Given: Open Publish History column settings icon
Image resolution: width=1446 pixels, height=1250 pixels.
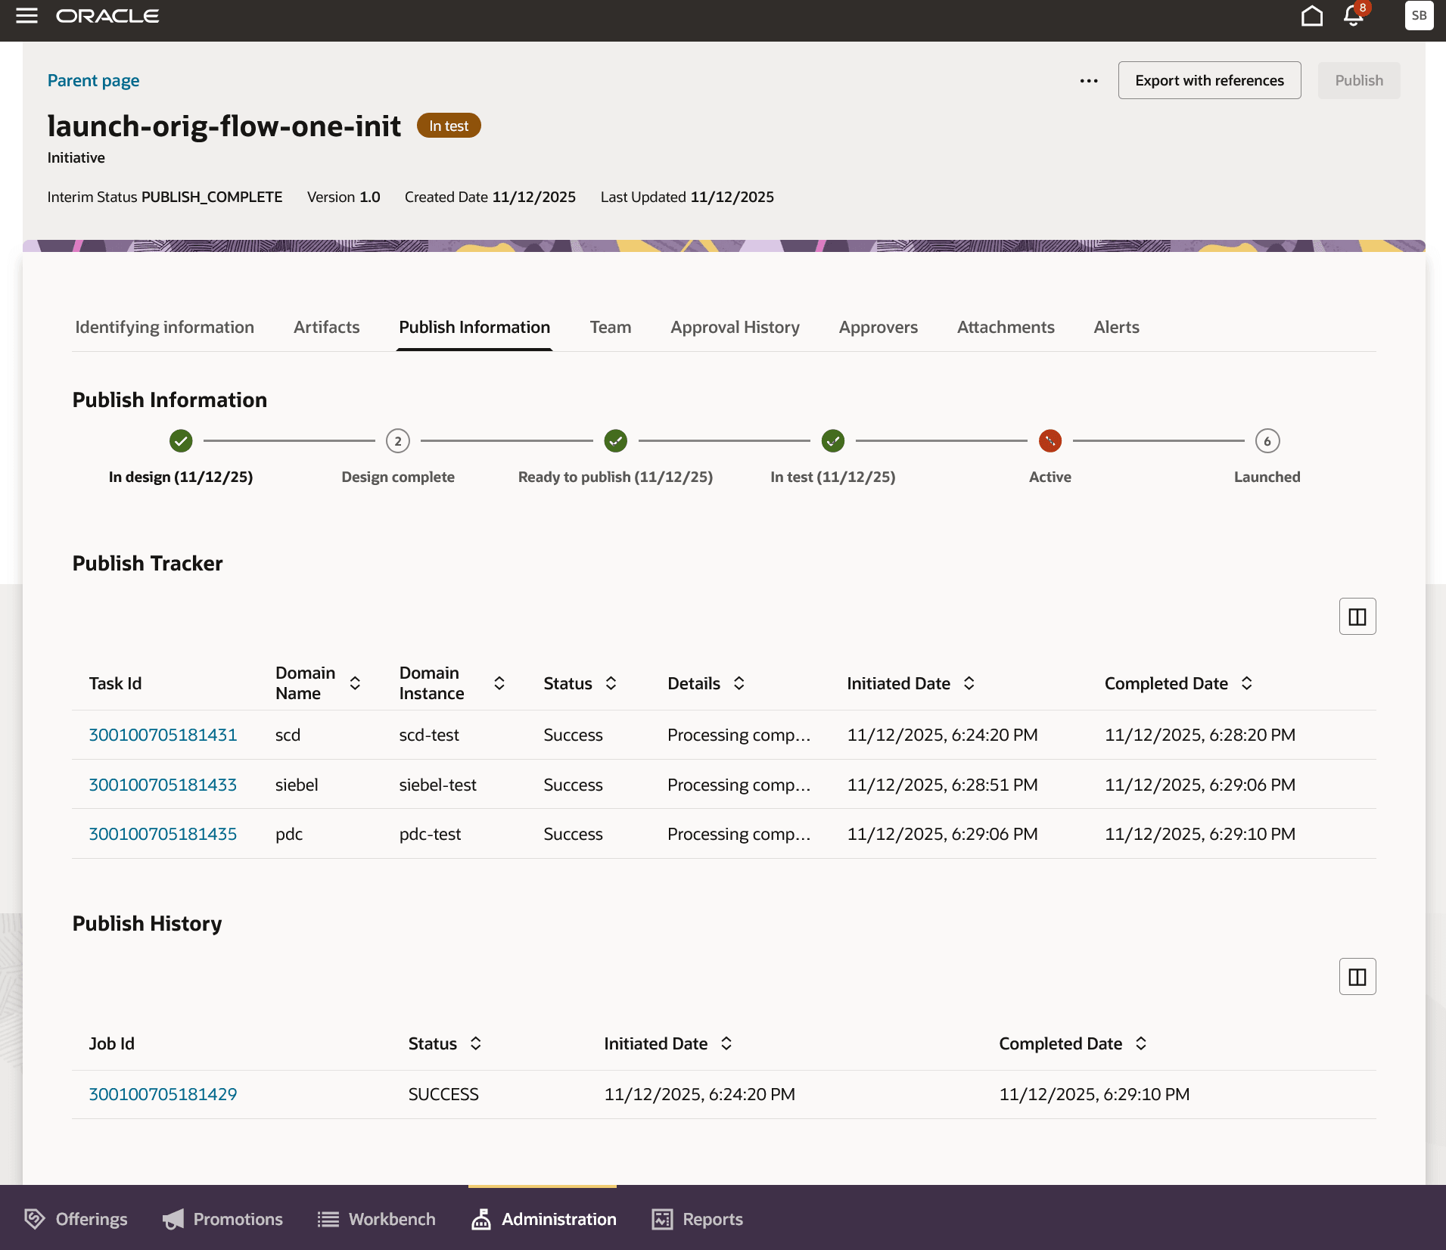Looking at the screenshot, I should [x=1357, y=977].
